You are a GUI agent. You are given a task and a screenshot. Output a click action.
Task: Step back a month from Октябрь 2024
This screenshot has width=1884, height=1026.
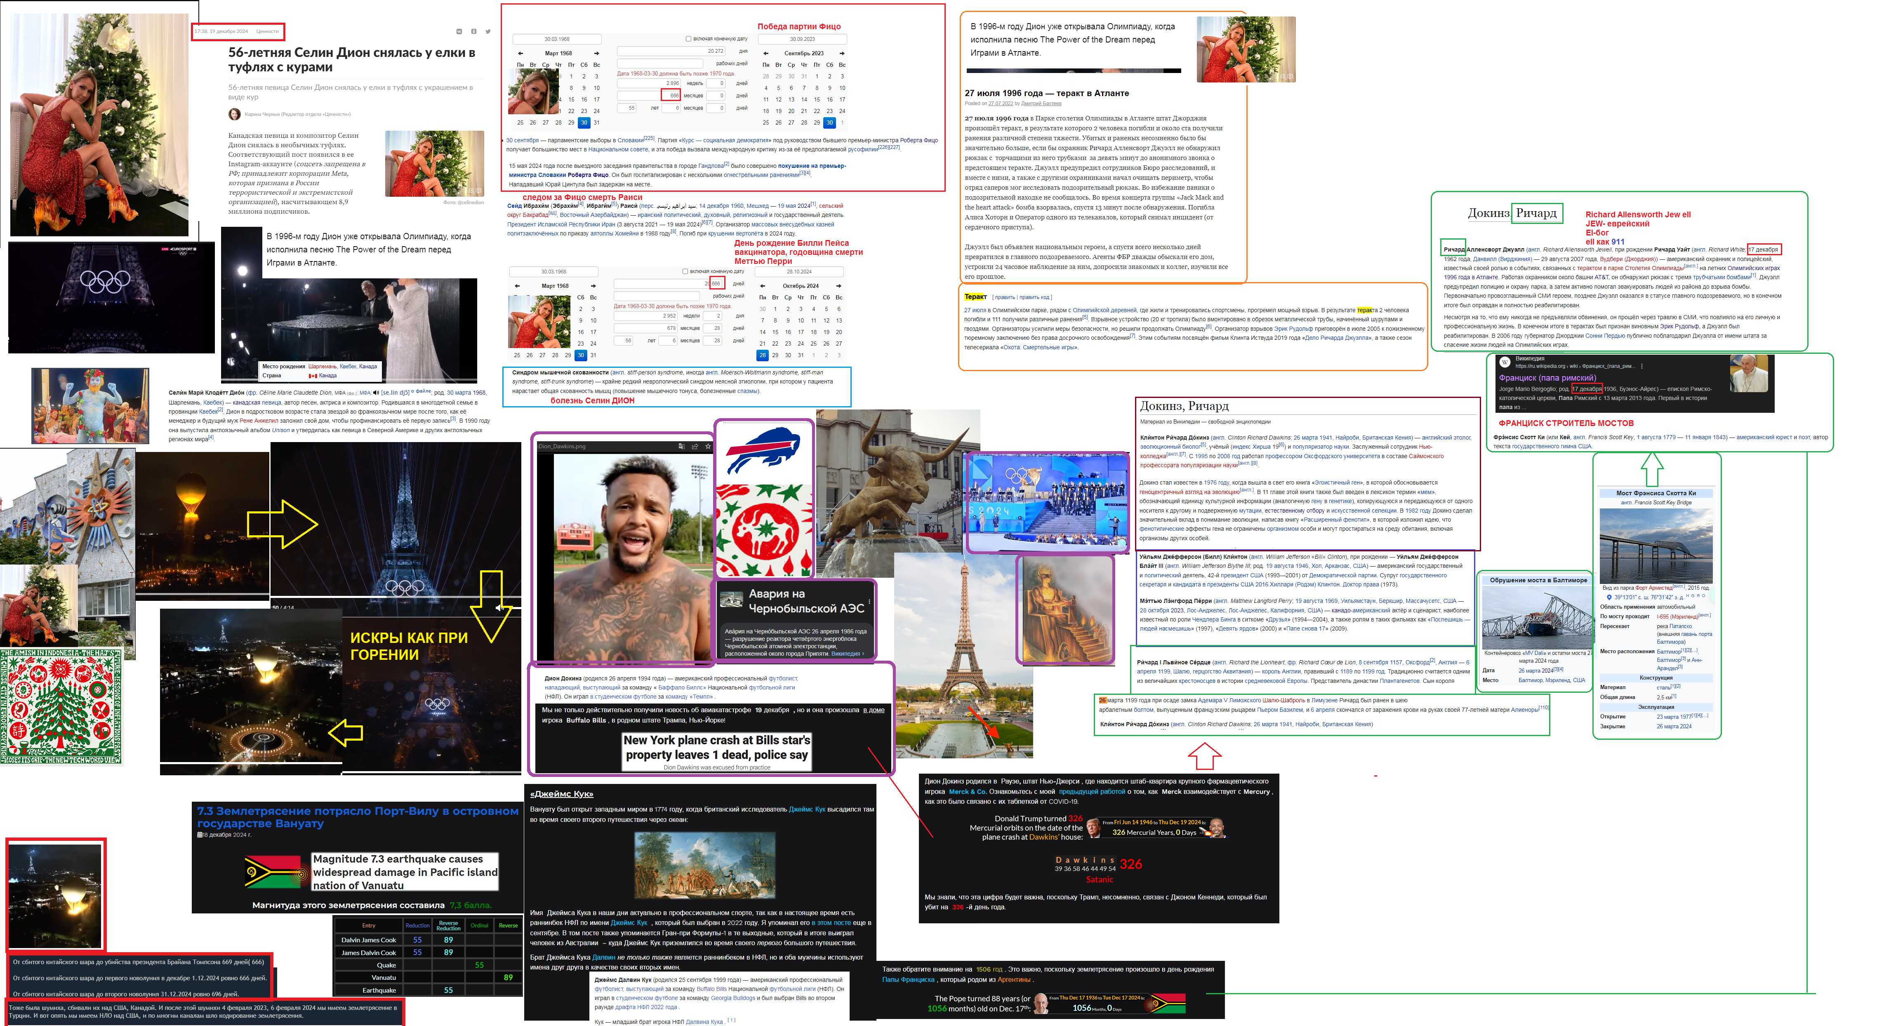[762, 286]
